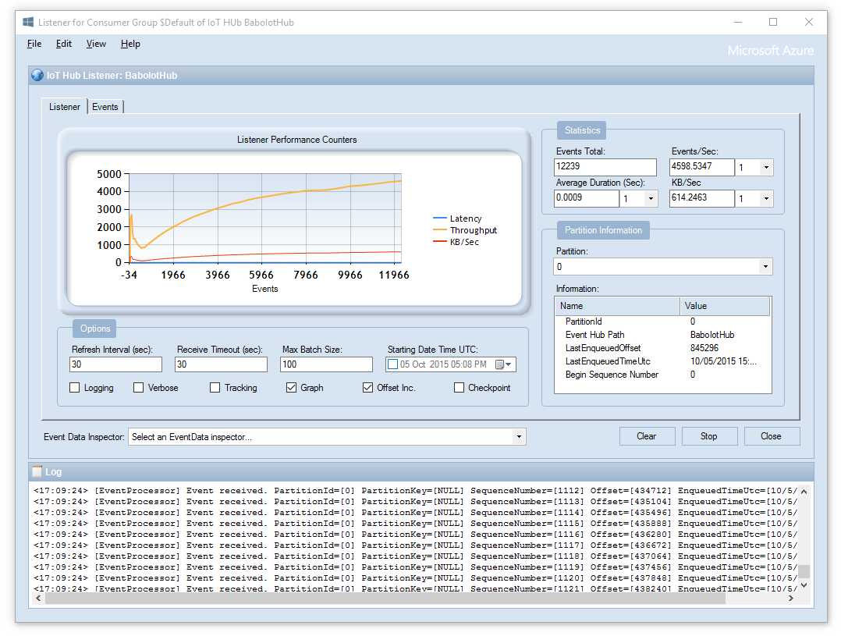Click the Throughput legend entry
Screen dimensions: 841x636
coord(465,230)
